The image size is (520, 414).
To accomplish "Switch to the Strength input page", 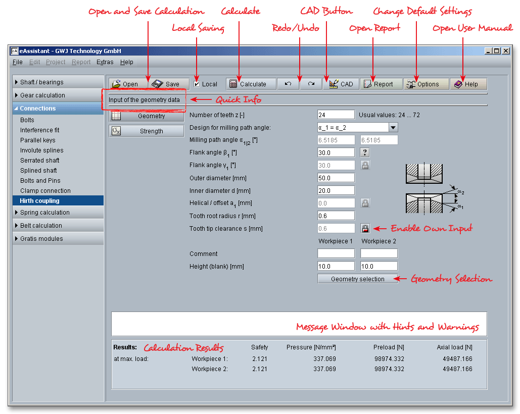I will click(x=147, y=131).
